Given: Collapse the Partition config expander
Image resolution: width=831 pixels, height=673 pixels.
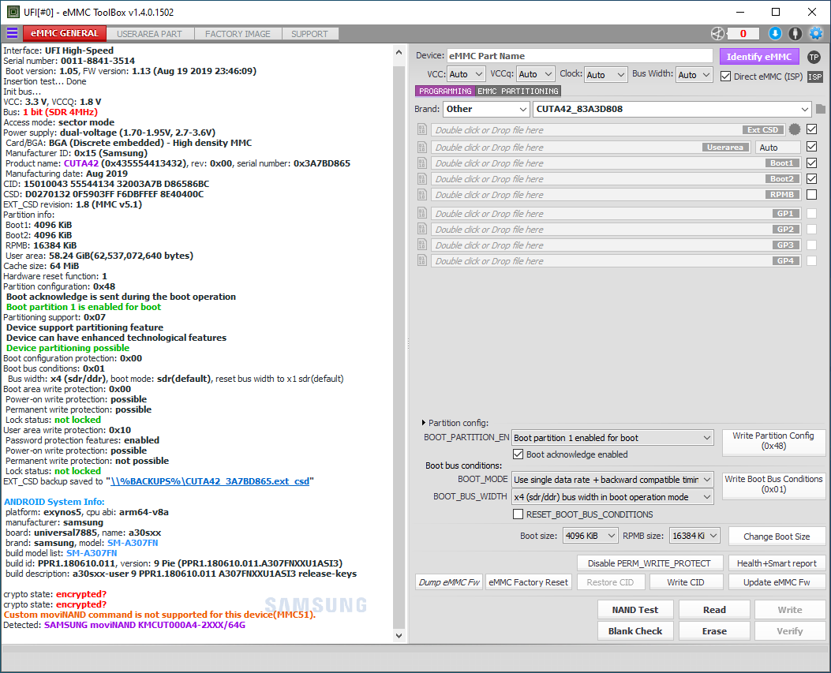Looking at the screenshot, I should pyautogui.click(x=424, y=423).
